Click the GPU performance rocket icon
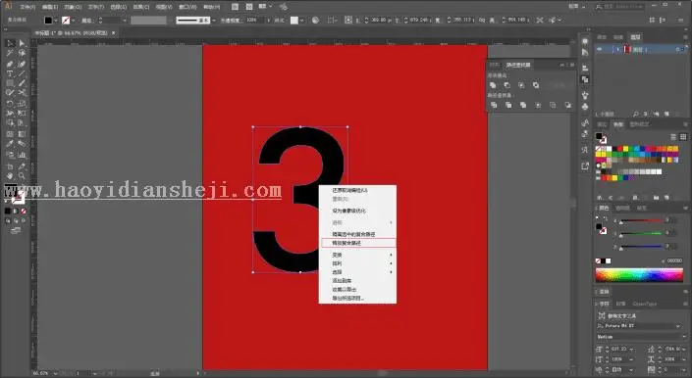 284,7
